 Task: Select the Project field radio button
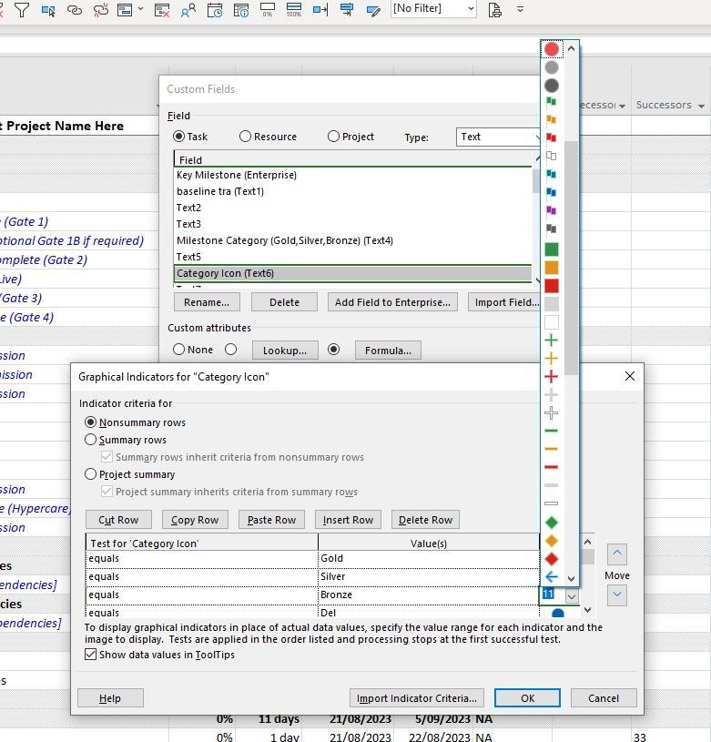pos(333,137)
